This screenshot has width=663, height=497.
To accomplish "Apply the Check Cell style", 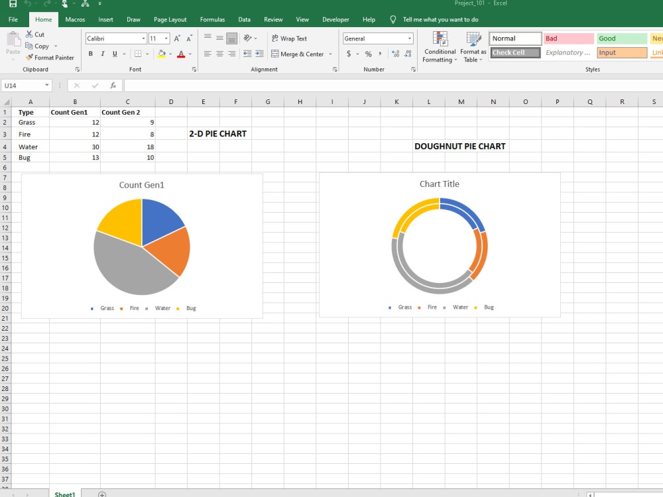I will (x=515, y=53).
